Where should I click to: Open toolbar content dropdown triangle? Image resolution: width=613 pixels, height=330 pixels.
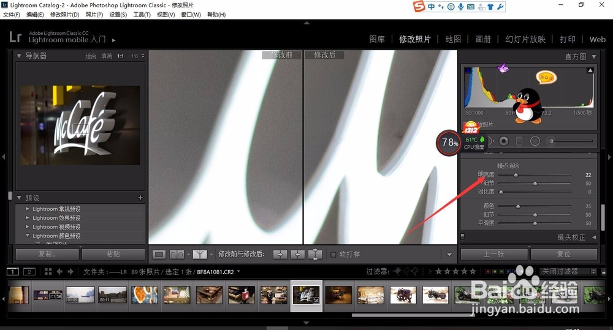[x=449, y=255]
